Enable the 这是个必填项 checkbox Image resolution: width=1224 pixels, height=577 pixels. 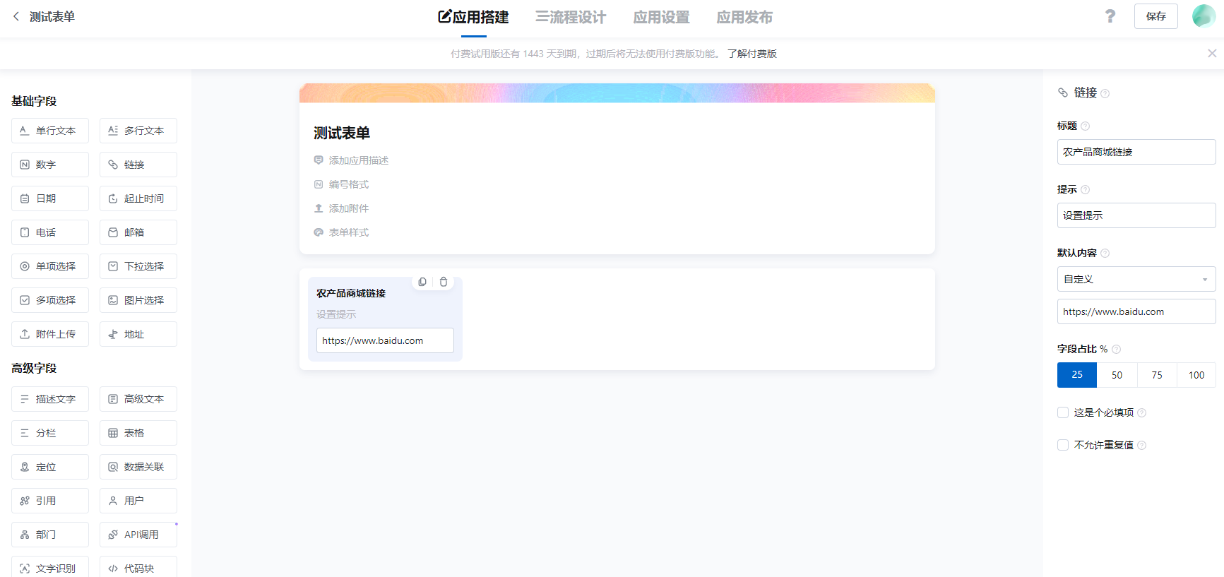pyautogui.click(x=1063, y=412)
